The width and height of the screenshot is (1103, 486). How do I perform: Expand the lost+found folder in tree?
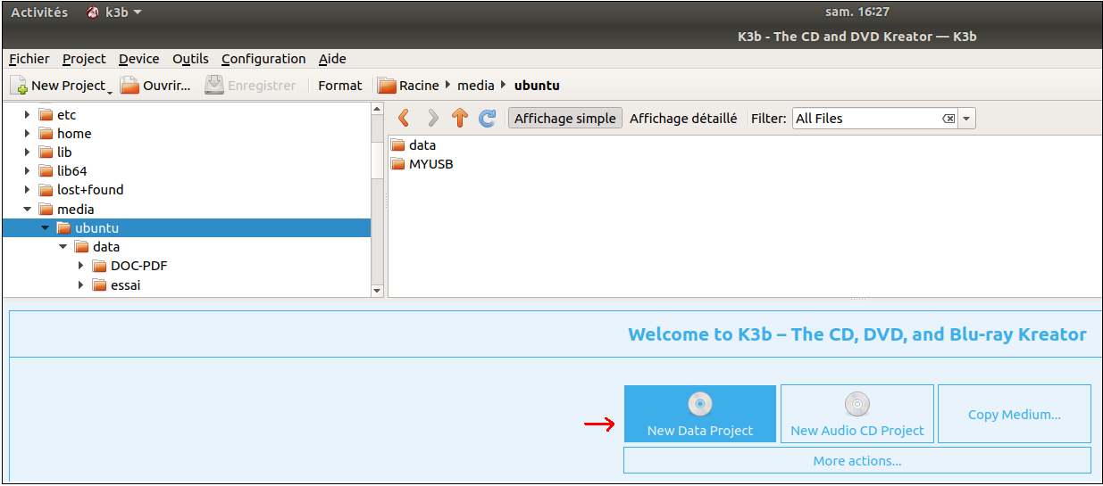pos(28,189)
